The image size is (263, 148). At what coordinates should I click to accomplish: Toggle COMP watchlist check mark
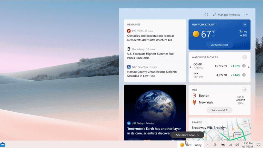244,66
